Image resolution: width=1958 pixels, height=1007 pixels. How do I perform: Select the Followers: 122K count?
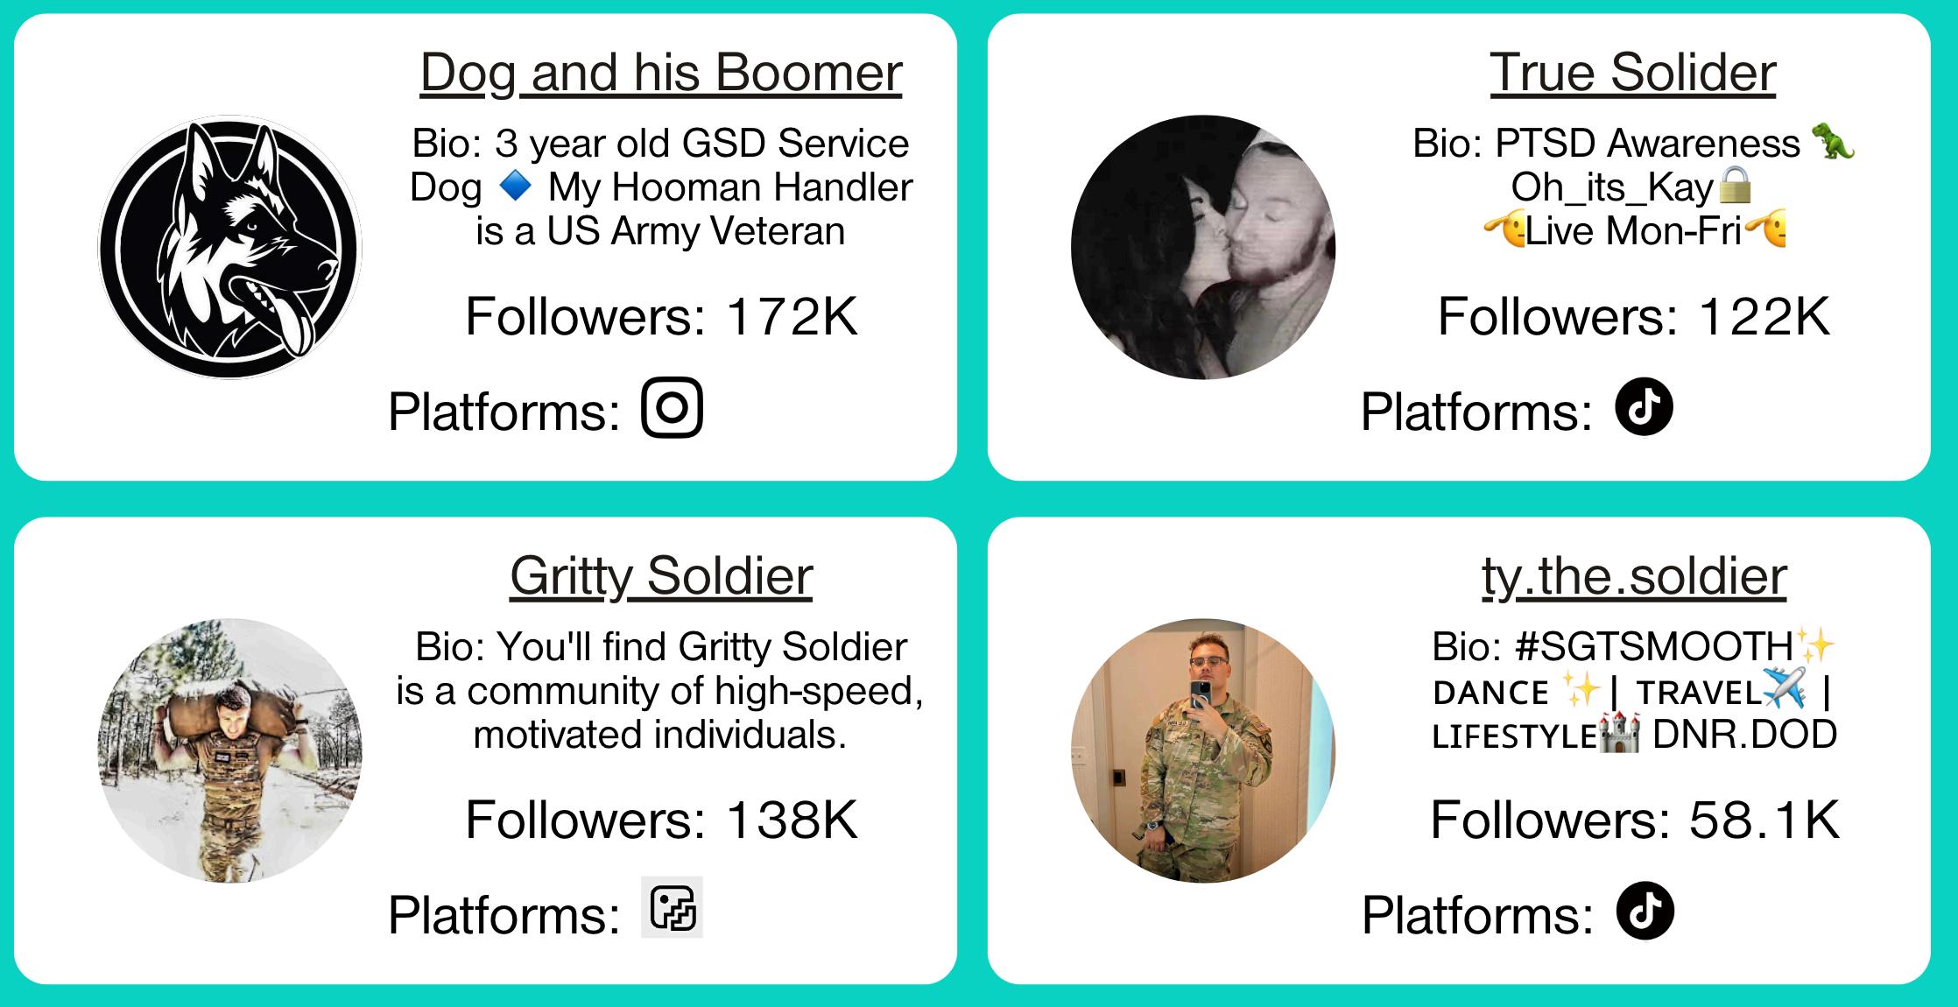[x=1633, y=316]
